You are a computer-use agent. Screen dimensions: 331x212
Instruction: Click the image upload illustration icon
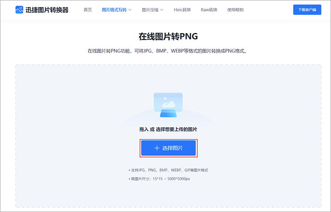click(168, 105)
